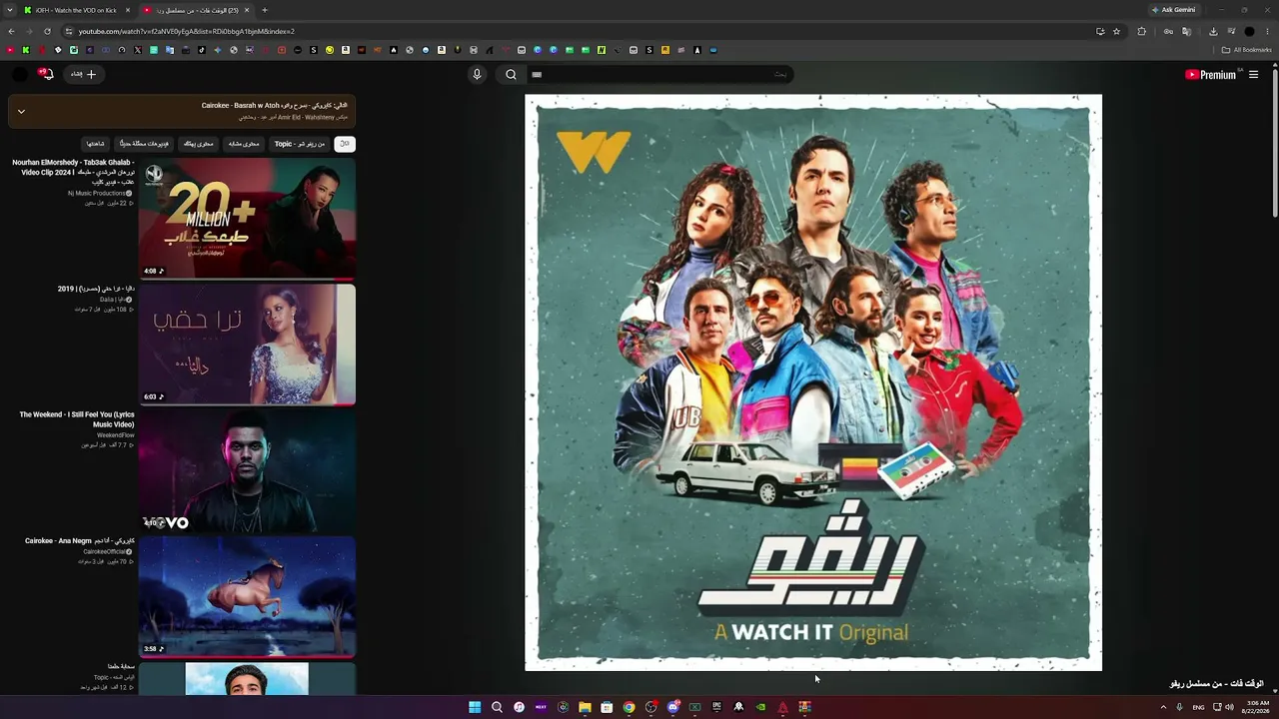The height and width of the screenshot is (719, 1279).
Task: Open the YouTube account avatar
Action: point(20,74)
